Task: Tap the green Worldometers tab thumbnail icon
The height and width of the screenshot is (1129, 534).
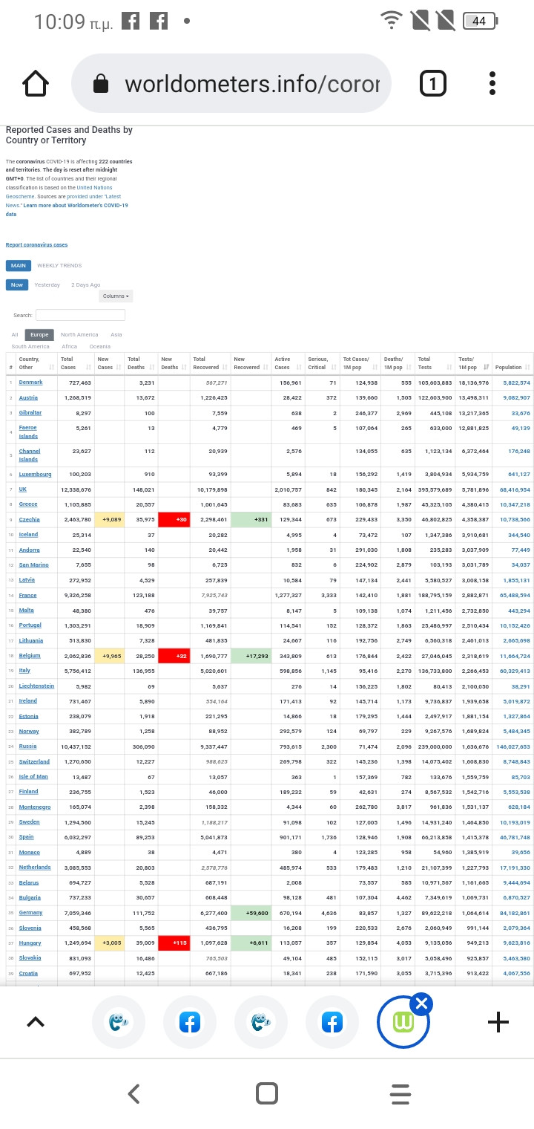Action: [x=403, y=1024]
